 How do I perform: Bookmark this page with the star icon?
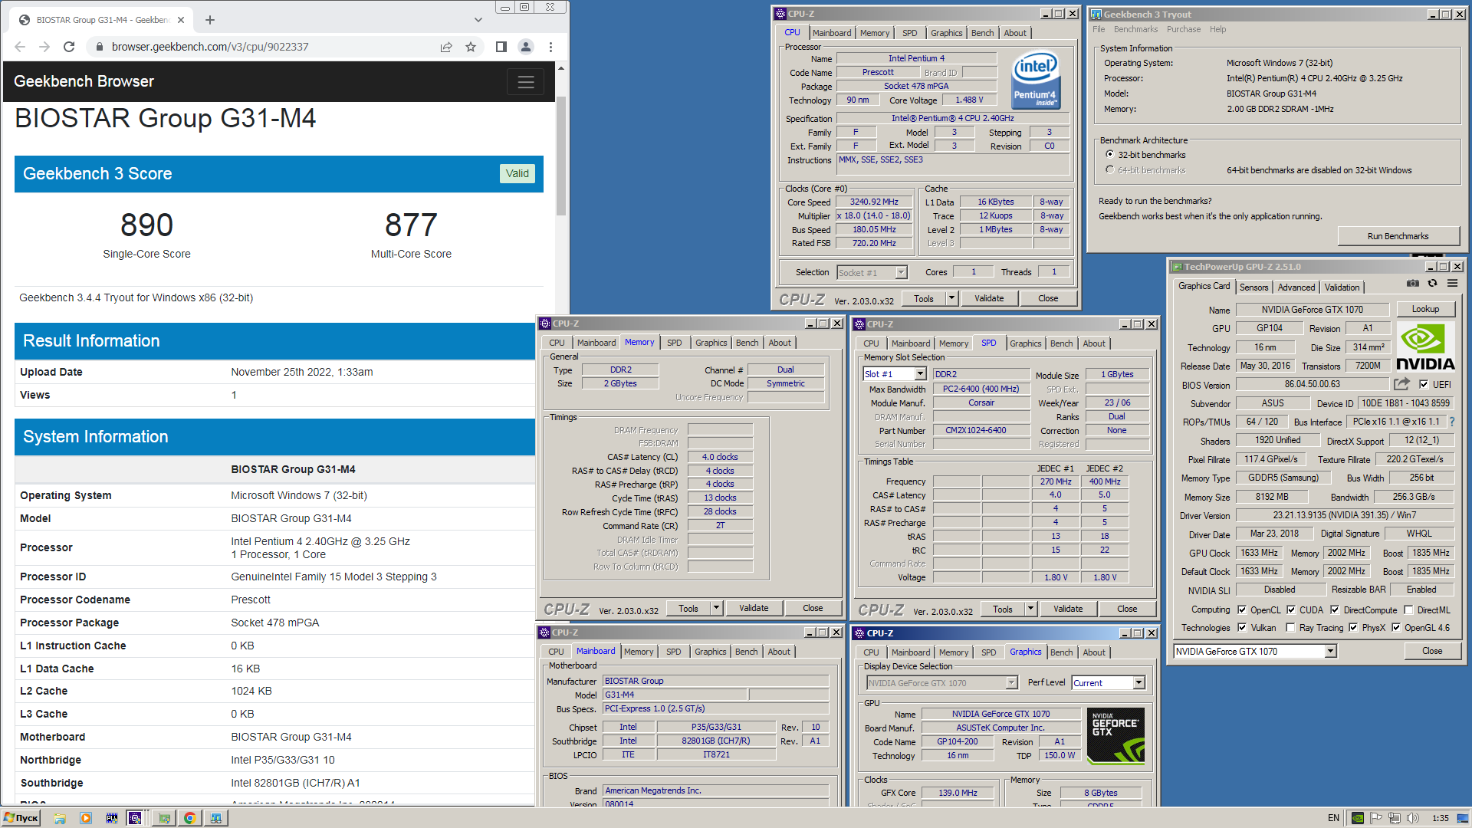471,47
